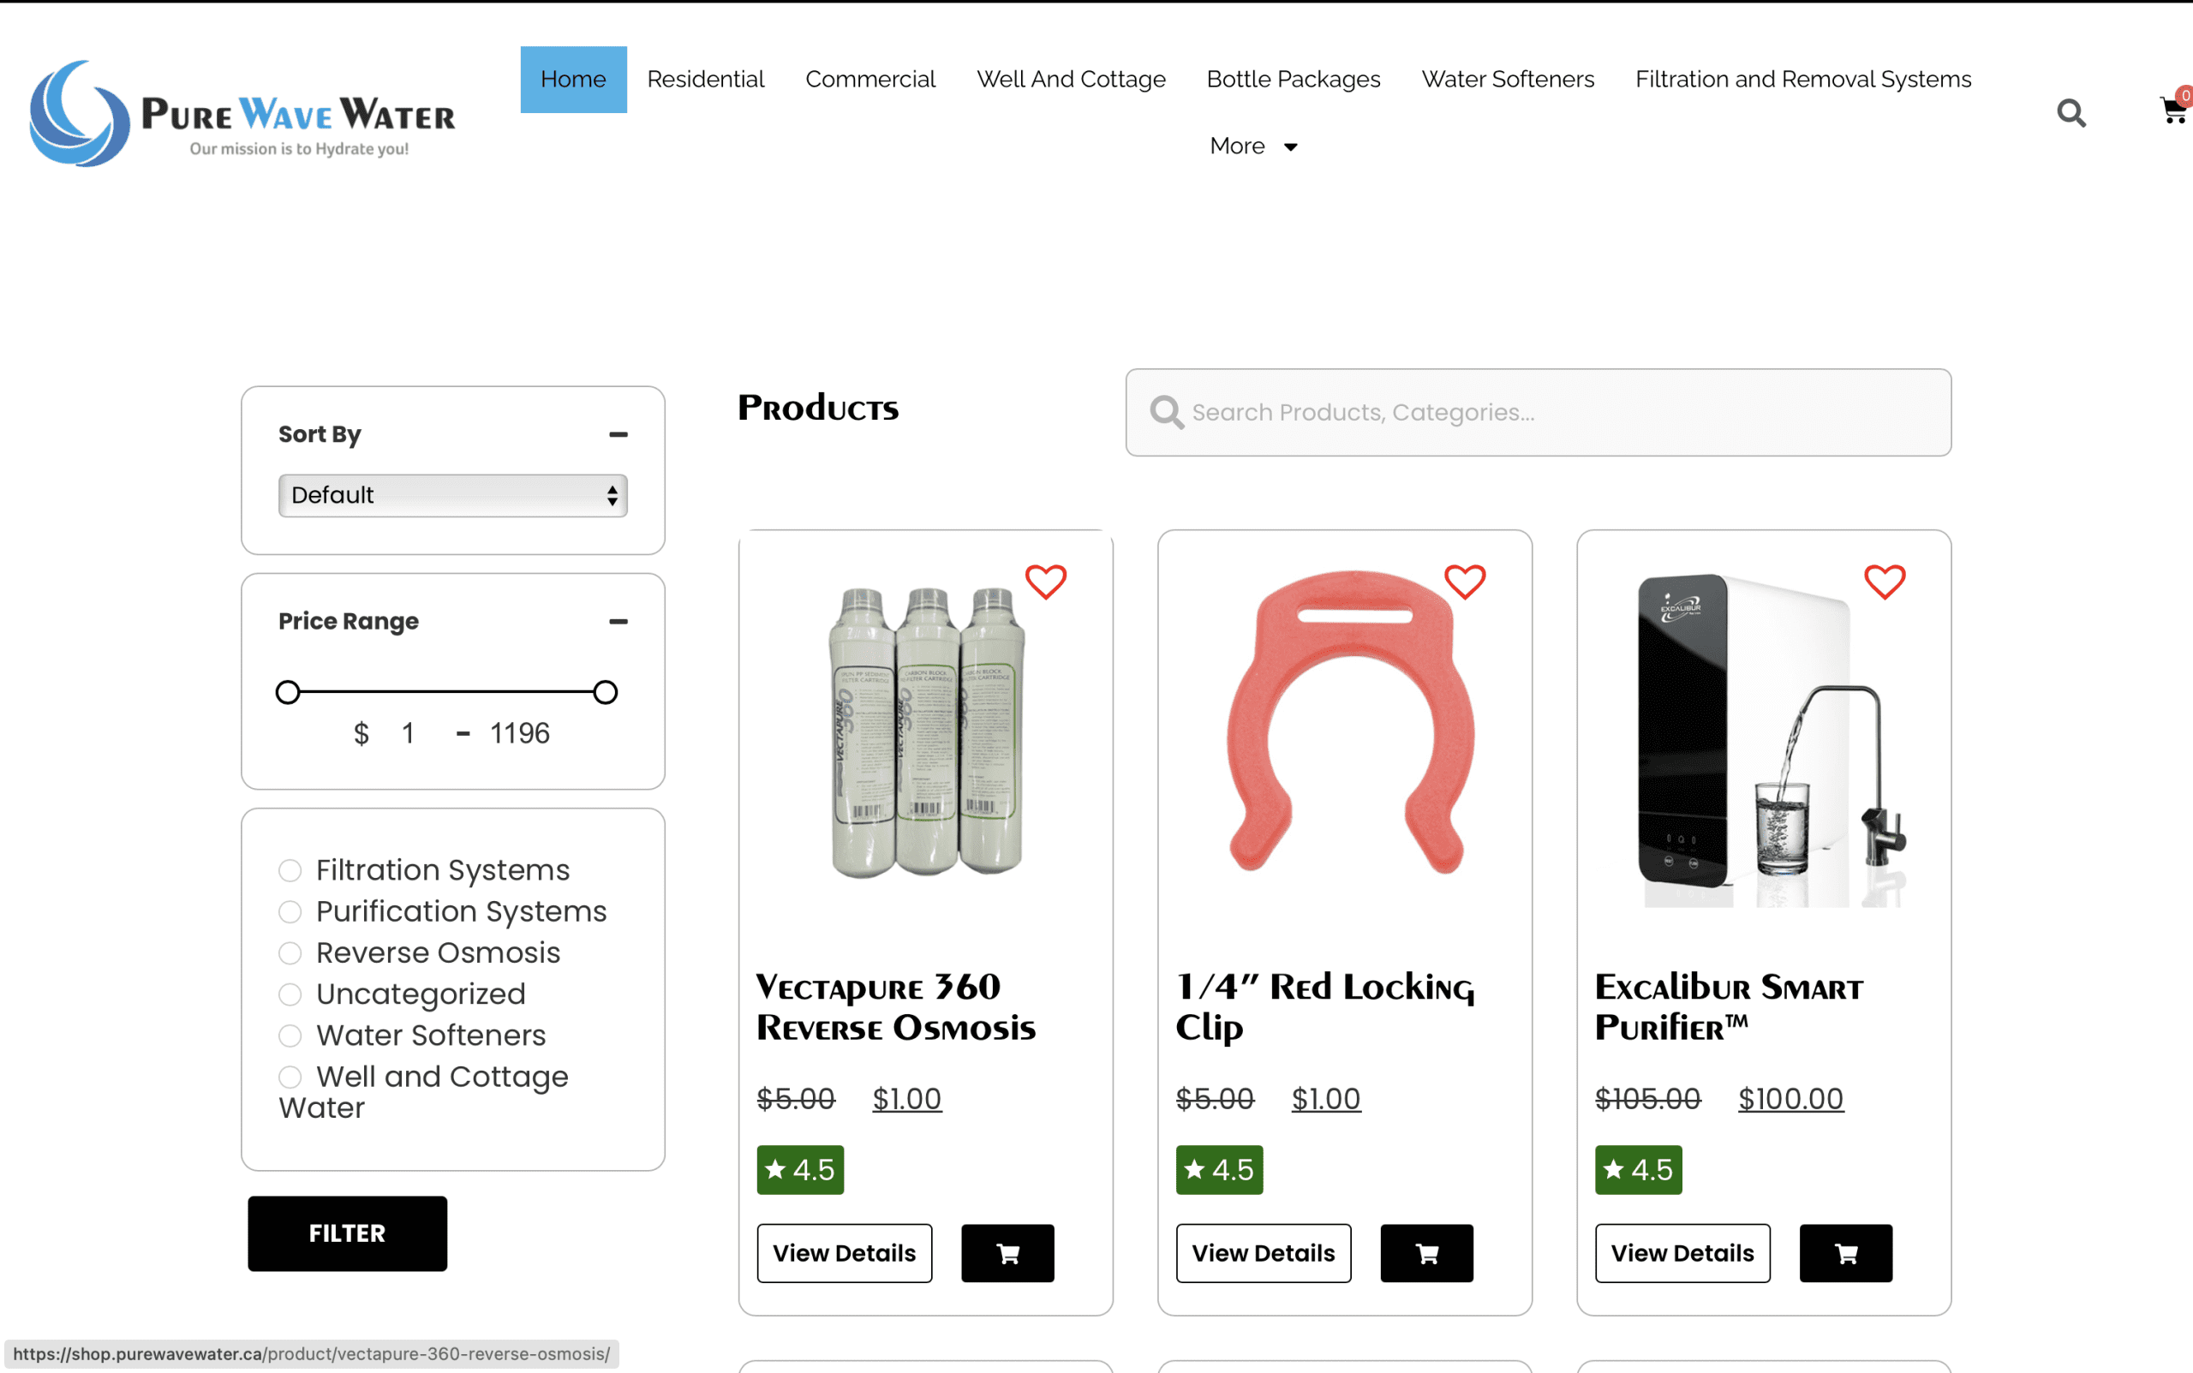Image resolution: width=2193 pixels, height=1373 pixels.
Task: Collapse the Price Range panel
Action: point(618,622)
